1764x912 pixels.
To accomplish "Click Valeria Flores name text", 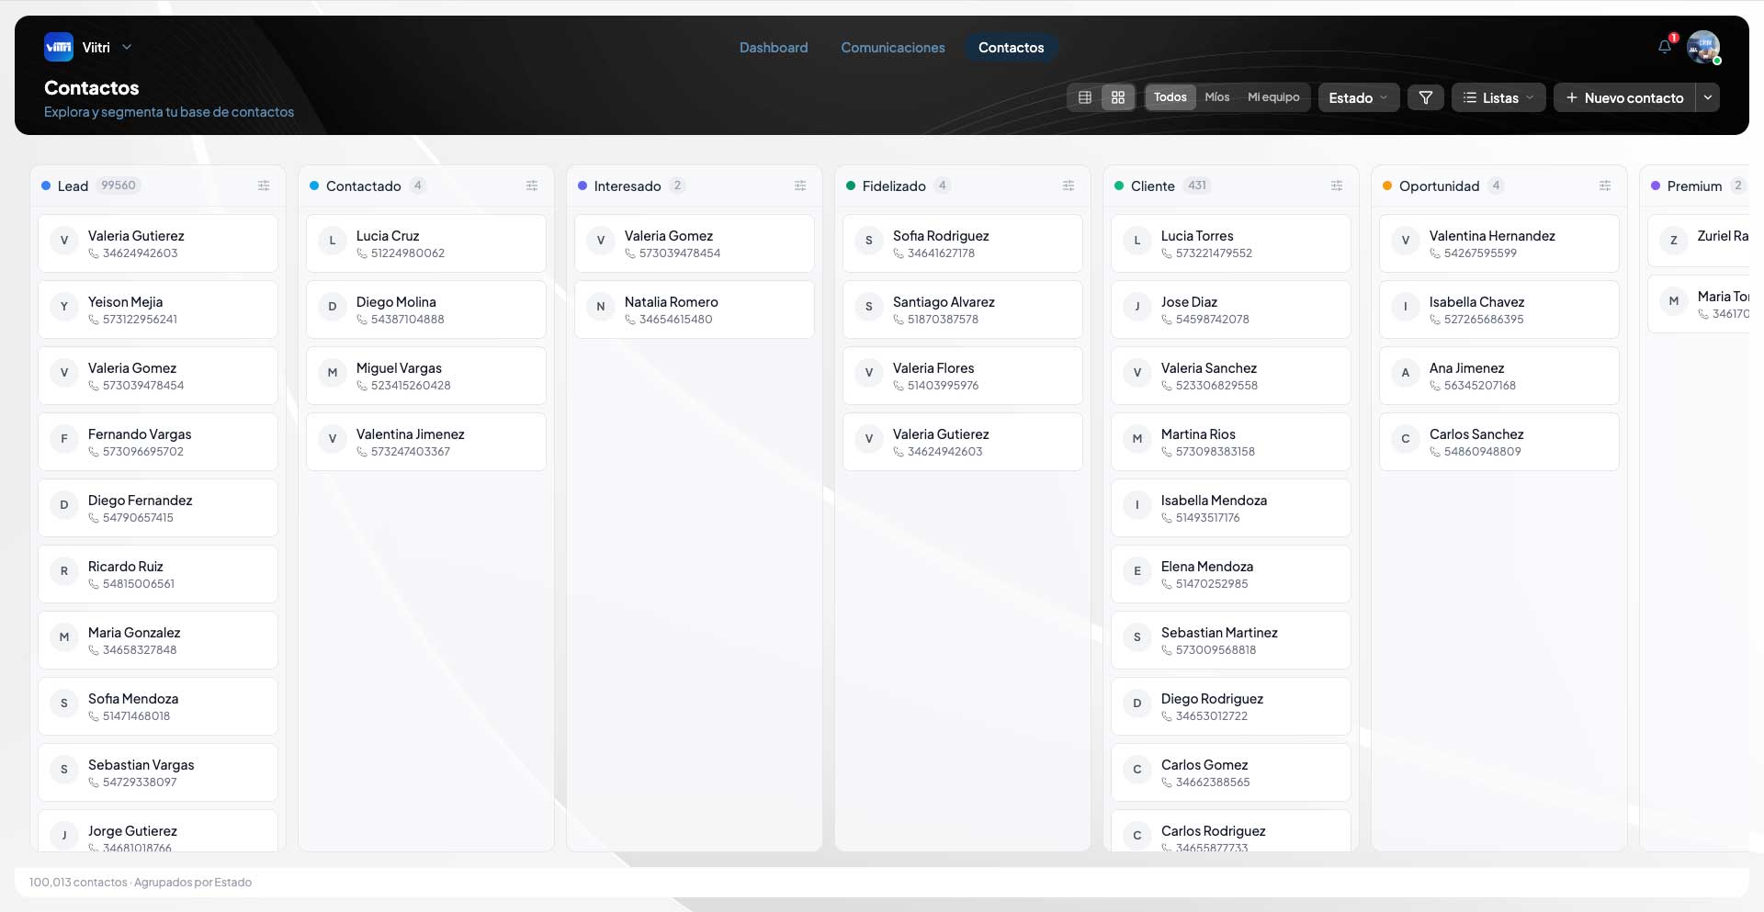I will click(933, 368).
